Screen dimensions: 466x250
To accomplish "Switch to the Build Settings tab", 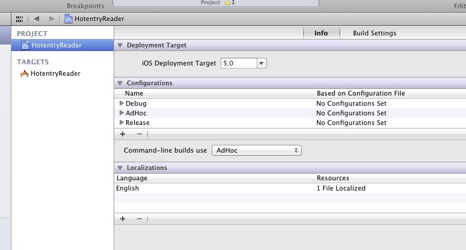I will coord(375,33).
